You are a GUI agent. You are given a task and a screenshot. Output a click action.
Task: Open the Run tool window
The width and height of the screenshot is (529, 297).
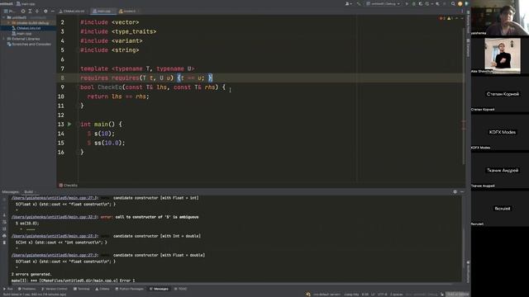tap(8, 289)
